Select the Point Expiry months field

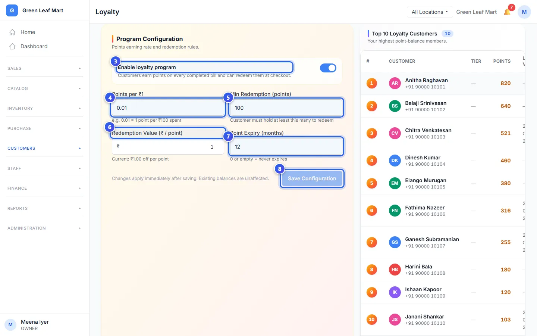pyautogui.click(x=286, y=147)
